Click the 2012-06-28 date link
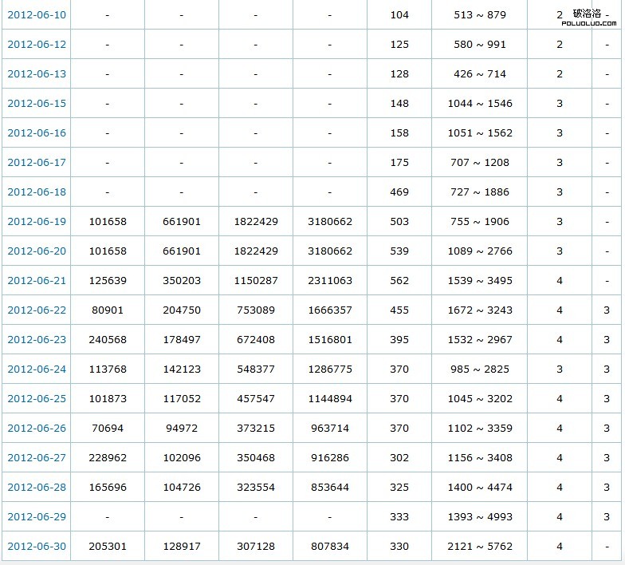 [37, 488]
